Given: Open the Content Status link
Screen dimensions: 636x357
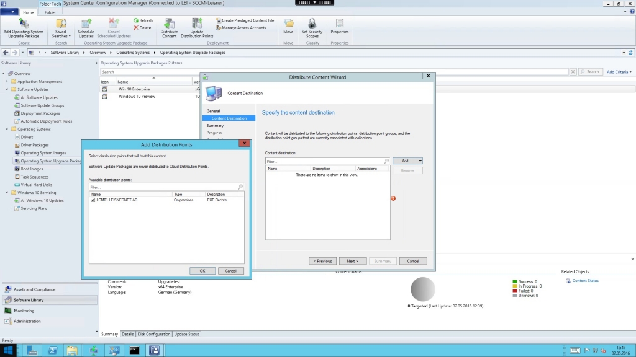Looking at the screenshot, I should coord(585,281).
